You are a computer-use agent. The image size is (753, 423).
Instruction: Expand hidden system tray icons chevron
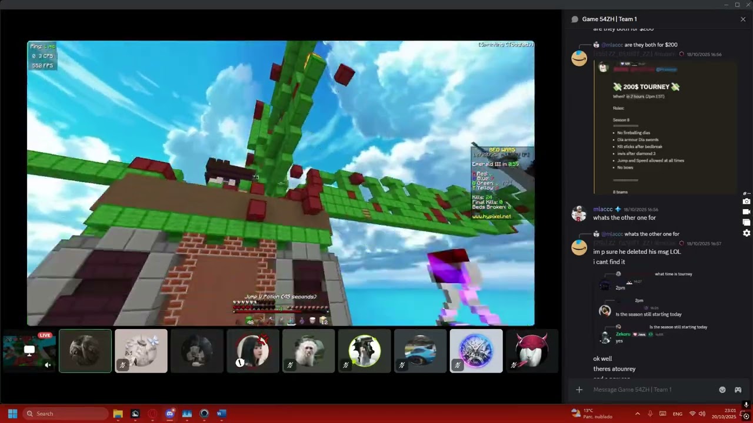638,414
